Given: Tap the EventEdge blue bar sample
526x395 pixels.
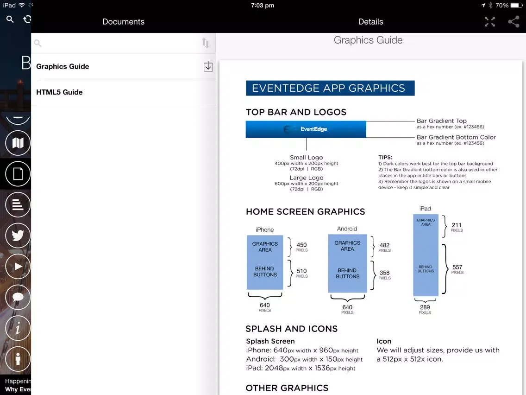Looking at the screenshot, I should [306, 129].
